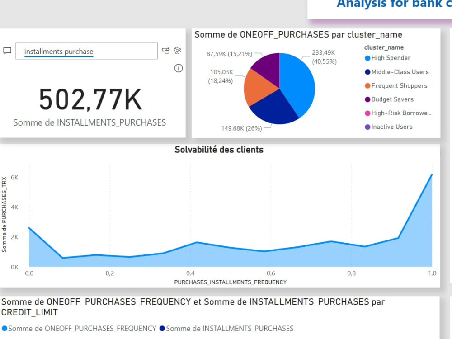Image resolution: width=452 pixels, height=339 pixels.
Task: Click the High Spender legend label
Action: click(391, 58)
